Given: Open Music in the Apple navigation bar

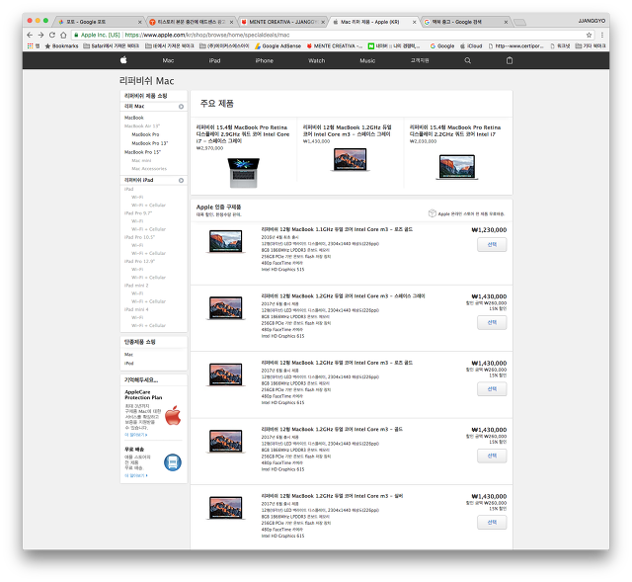Looking at the screenshot, I should click(x=367, y=60).
